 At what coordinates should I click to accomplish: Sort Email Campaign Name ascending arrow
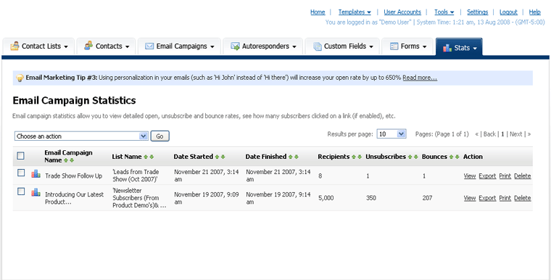pyautogui.click(x=66, y=160)
